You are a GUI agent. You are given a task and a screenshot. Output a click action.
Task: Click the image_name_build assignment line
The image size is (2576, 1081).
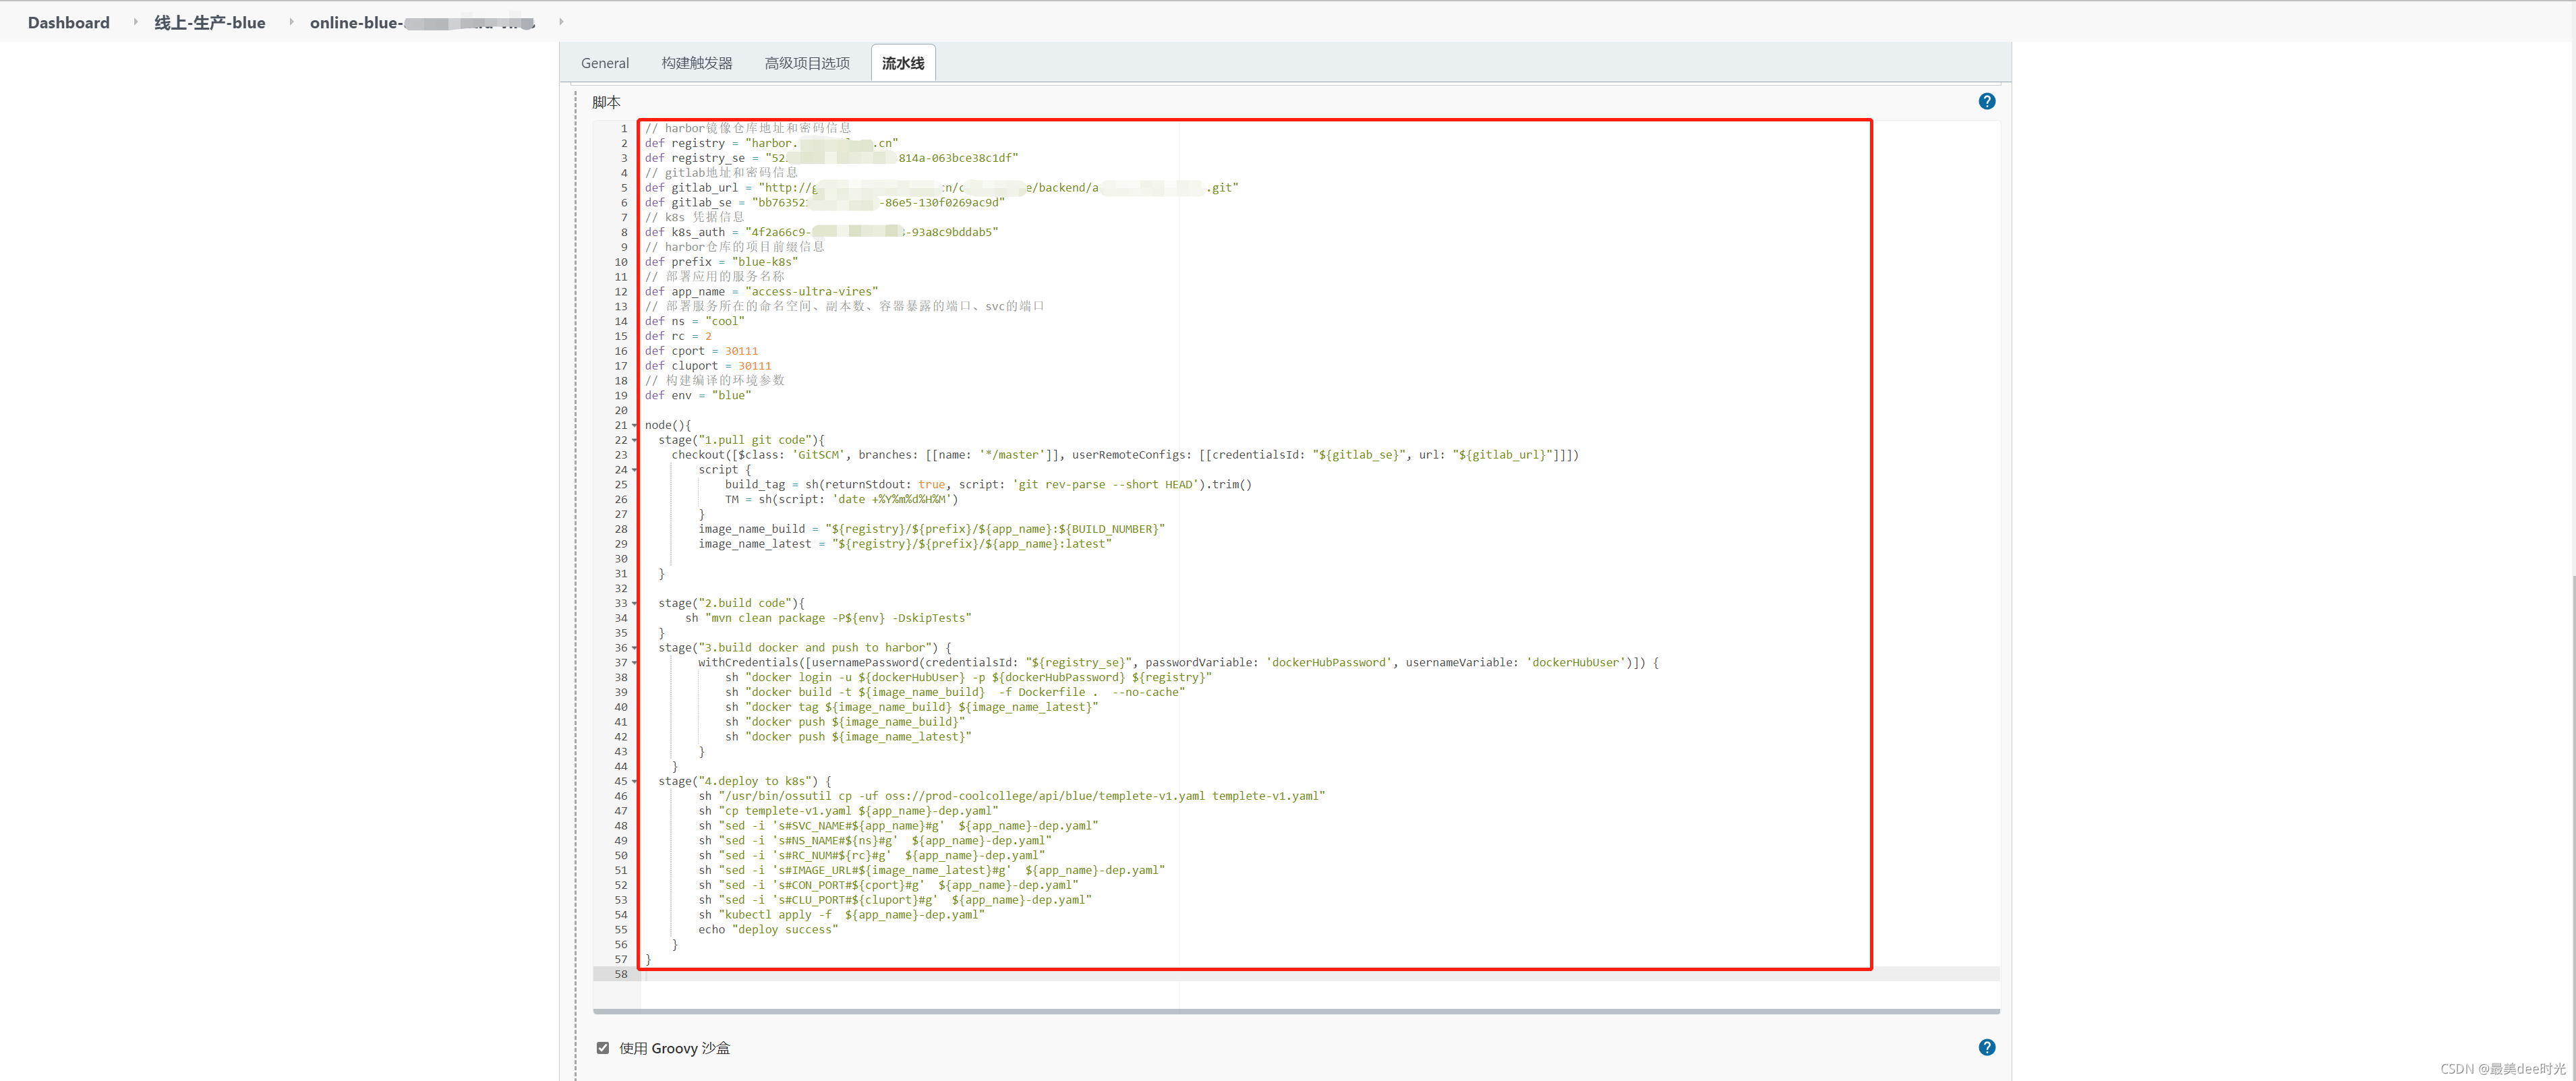[931, 529]
